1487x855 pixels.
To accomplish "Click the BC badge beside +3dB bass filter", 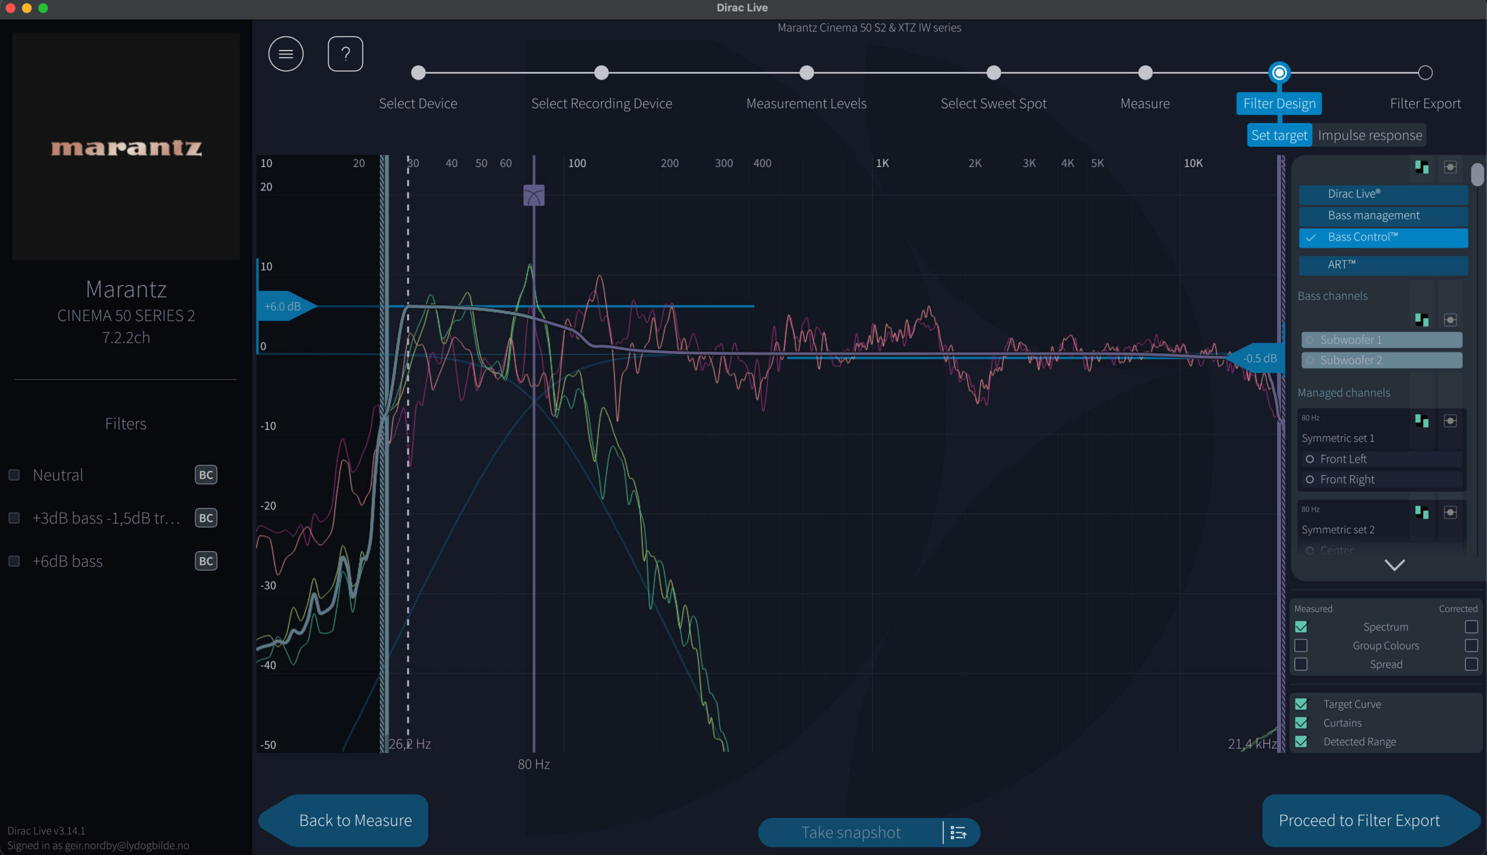I will pyautogui.click(x=206, y=518).
